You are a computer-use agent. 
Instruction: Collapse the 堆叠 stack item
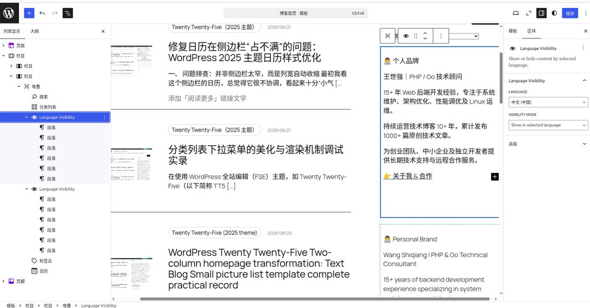coord(19,86)
